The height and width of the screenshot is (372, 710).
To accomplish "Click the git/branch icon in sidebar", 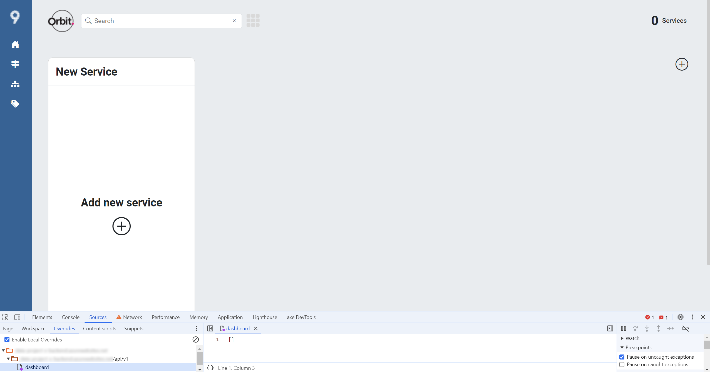I will (x=16, y=64).
